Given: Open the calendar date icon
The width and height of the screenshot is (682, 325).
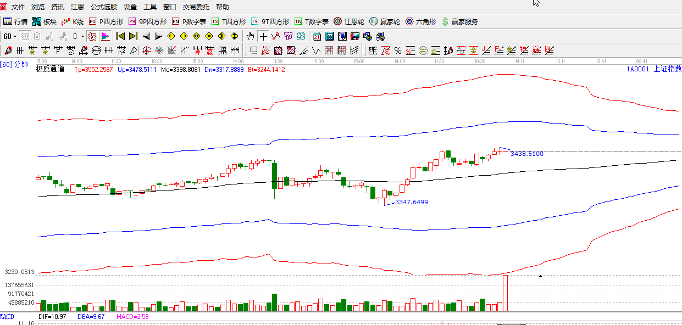Looking at the screenshot, I should pyautogui.click(x=317, y=36).
